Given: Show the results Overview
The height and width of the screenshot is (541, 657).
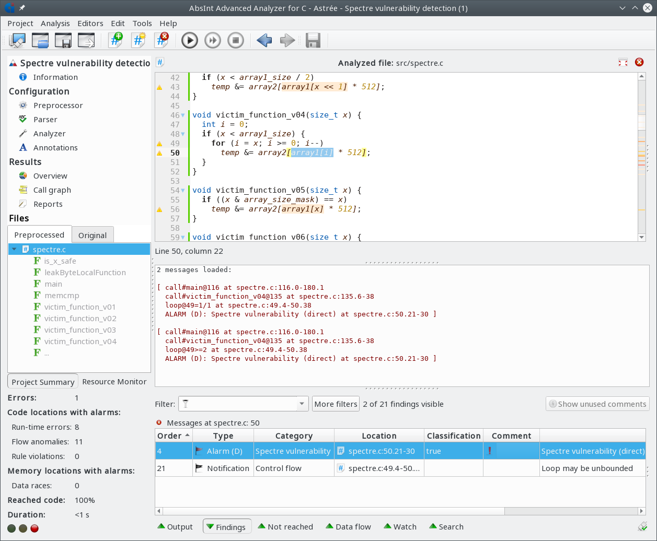Looking at the screenshot, I should pos(50,176).
